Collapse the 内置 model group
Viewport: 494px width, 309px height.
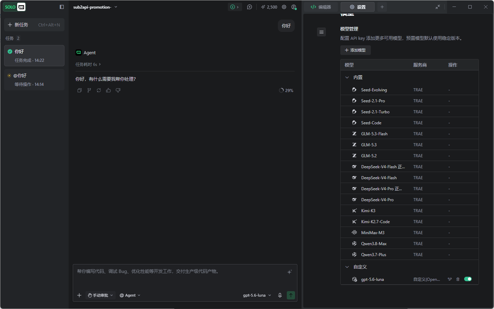coord(347,78)
